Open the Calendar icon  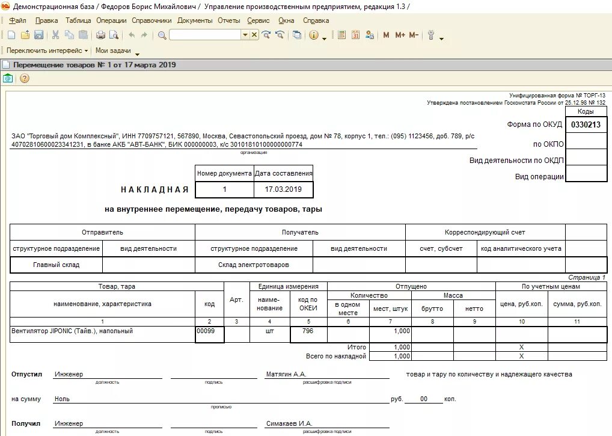click(x=355, y=35)
